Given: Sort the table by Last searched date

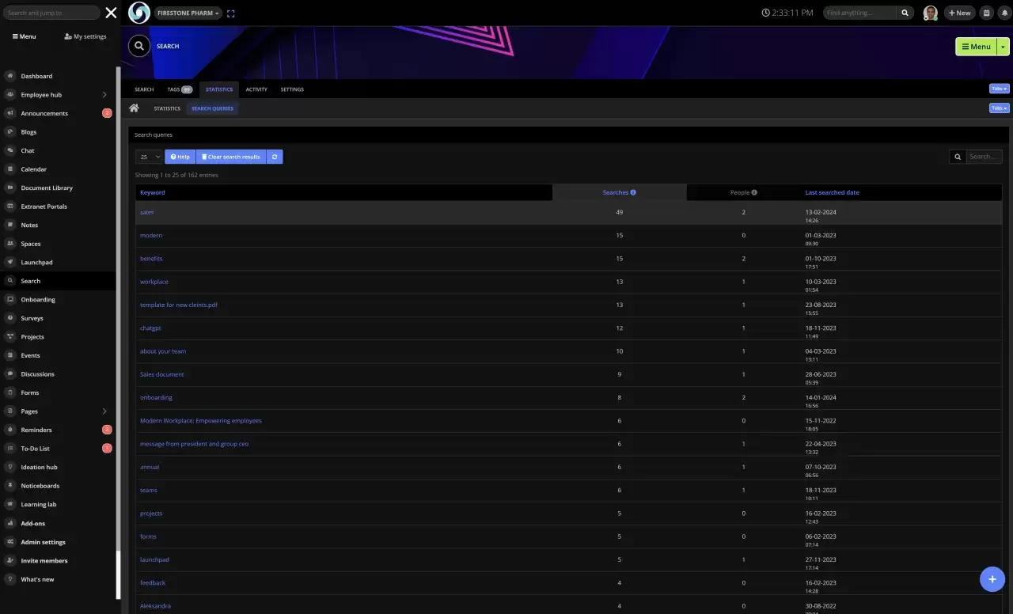Looking at the screenshot, I should [x=832, y=192].
